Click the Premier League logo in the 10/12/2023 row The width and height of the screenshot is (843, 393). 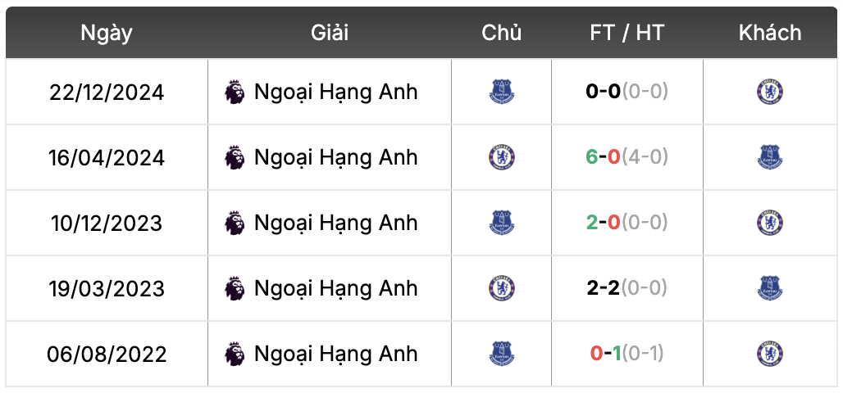(235, 223)
